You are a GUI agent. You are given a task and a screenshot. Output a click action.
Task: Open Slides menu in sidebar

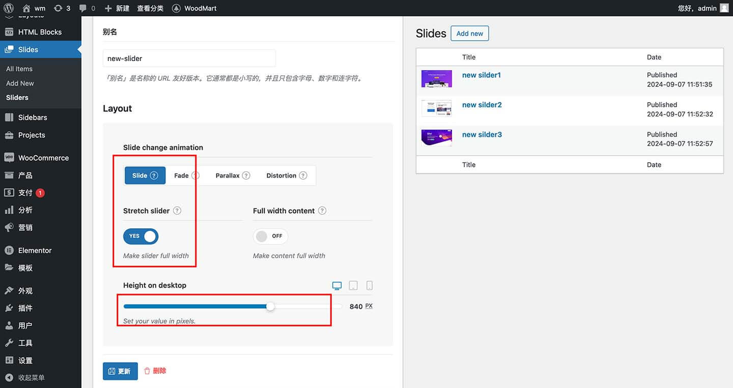pos(41,50)
